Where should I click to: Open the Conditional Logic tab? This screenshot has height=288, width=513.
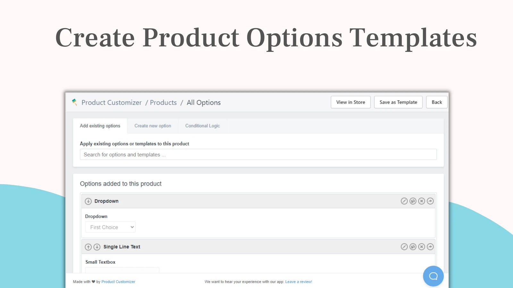202,126
